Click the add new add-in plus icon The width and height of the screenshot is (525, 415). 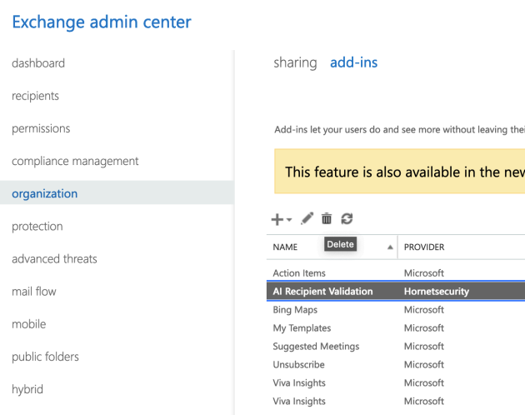click(x=277, y=220)
